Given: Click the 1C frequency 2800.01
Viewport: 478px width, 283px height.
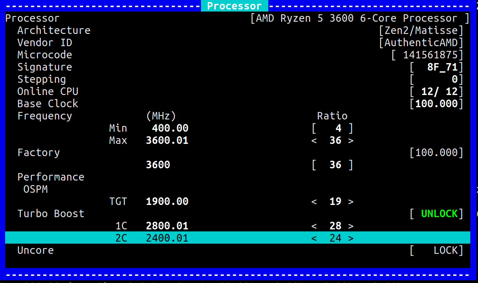Looking at the screenshot, I should [167, 226].
